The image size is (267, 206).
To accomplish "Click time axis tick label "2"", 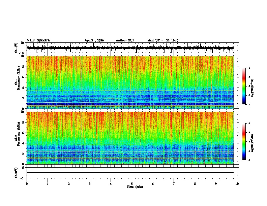I will pyautogui.click(x=69, y=184).
